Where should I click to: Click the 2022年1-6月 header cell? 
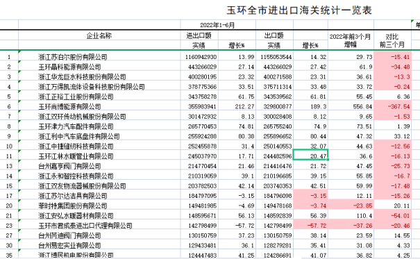(x=217, y=25)
